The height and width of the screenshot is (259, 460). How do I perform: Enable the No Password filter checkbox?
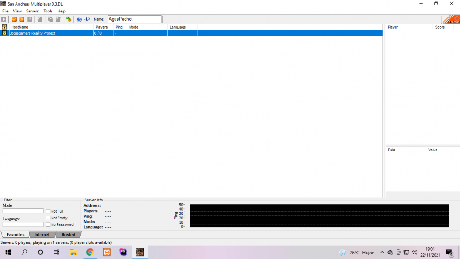pyautogui.click(x=48, y=224)
